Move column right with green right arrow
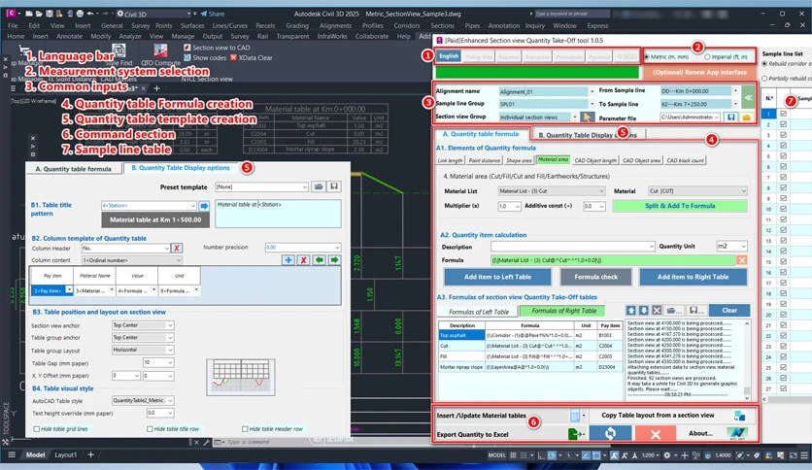This screenshot has height=470, width=812. [334, 260]
